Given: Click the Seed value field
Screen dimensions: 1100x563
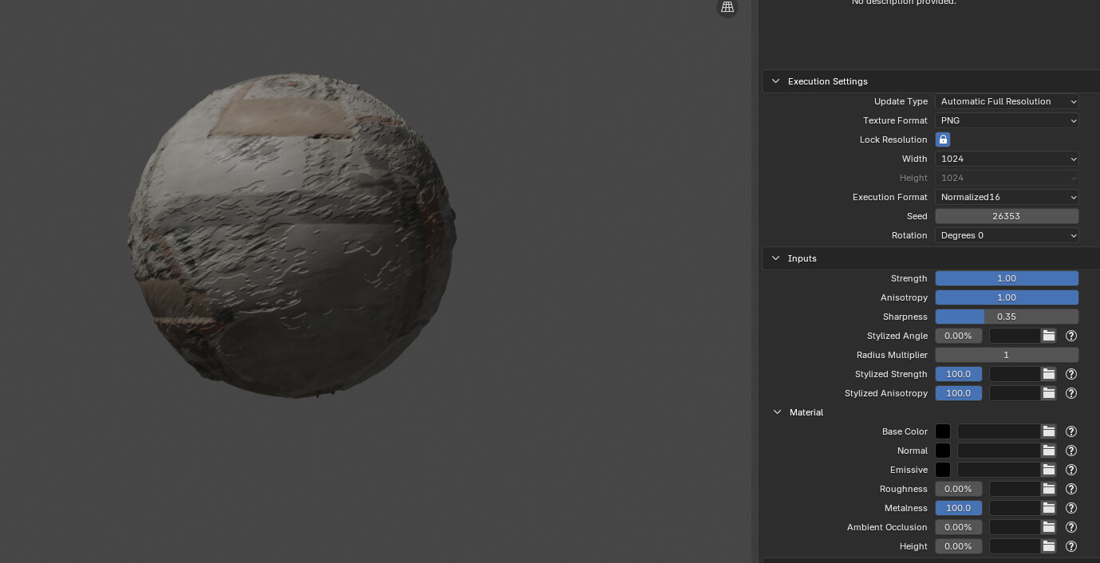Looking at the screenshot, I should [x=1007, y=216].
